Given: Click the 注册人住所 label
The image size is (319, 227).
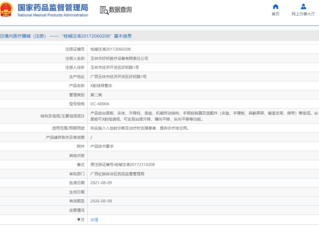Looking at the screenshot, I should pyautogui.click(x=75, y=67).
